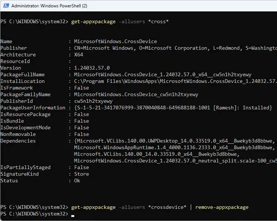
Task: Click the IsBundle value 'False'
Action: tap(82, 121)
